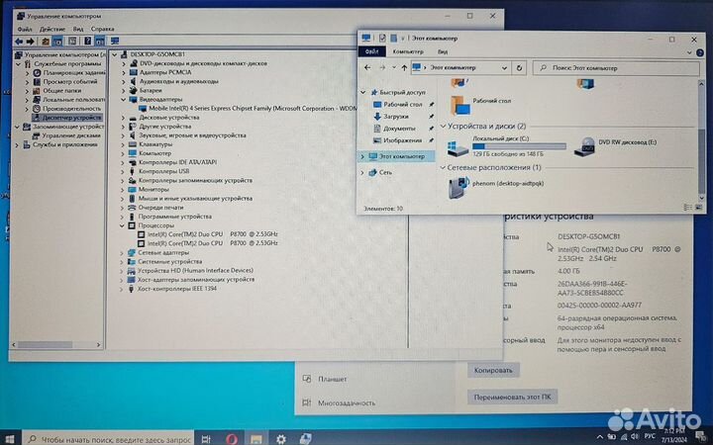Click Клавиатуры device category icon
The height and width of the screenshot is (445, 713).
(x=133, y=144)
